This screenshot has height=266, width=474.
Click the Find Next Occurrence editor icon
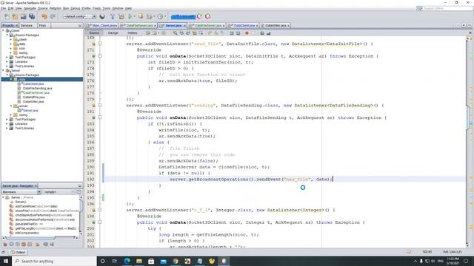click(187, 33)
